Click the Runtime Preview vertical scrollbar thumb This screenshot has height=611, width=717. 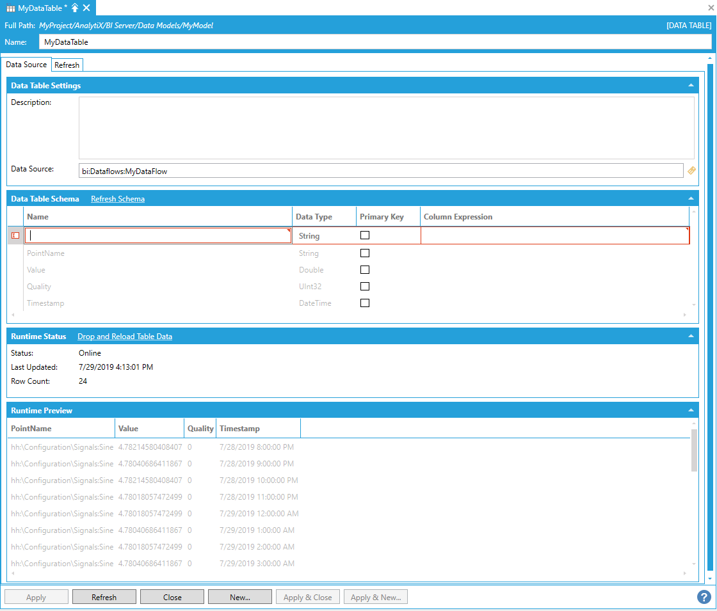(695, 450)
